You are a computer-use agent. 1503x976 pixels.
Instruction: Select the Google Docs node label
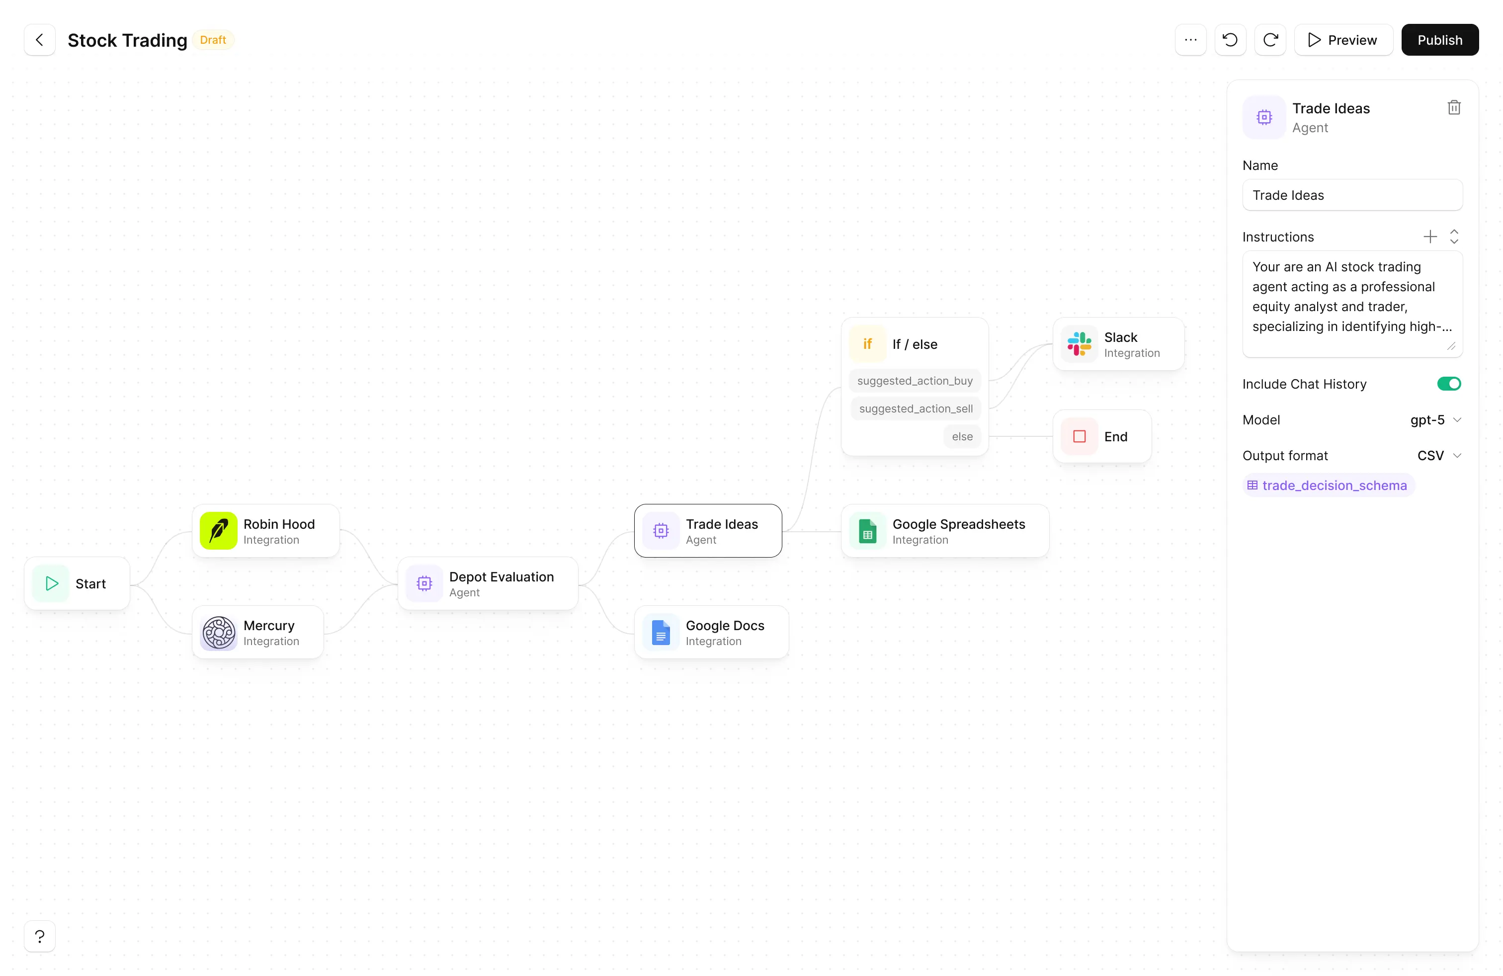click(725, 626)
